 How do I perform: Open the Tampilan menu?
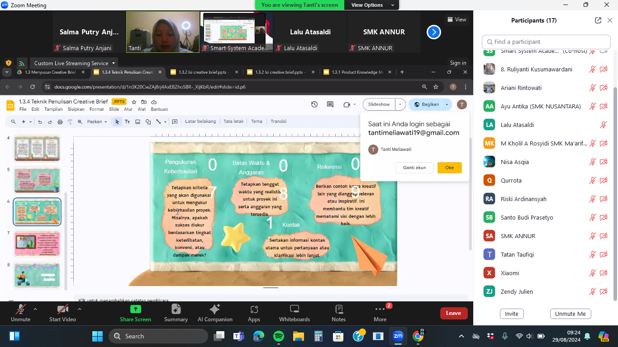(x=53, y=109)
